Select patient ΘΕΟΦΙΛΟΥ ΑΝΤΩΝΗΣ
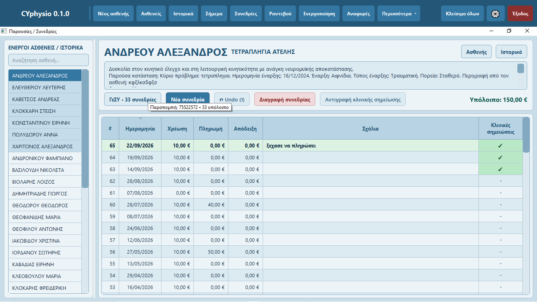This screenshot has width=537, height=302. point(45,229)
